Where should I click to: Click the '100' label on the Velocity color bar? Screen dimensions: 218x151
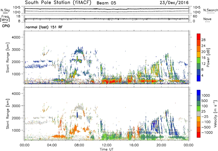click(205, 106)
